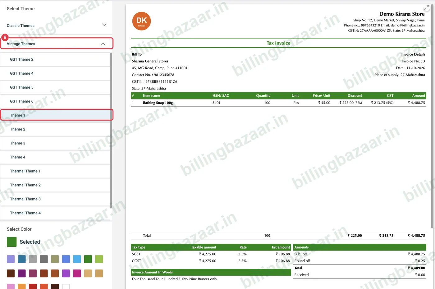Choose GST Theme 4 from the list
This screenshot has width=435, height=289.
55,73
